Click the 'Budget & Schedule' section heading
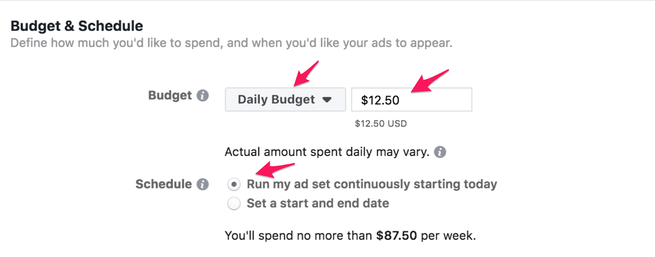 [x=77, y=26]
